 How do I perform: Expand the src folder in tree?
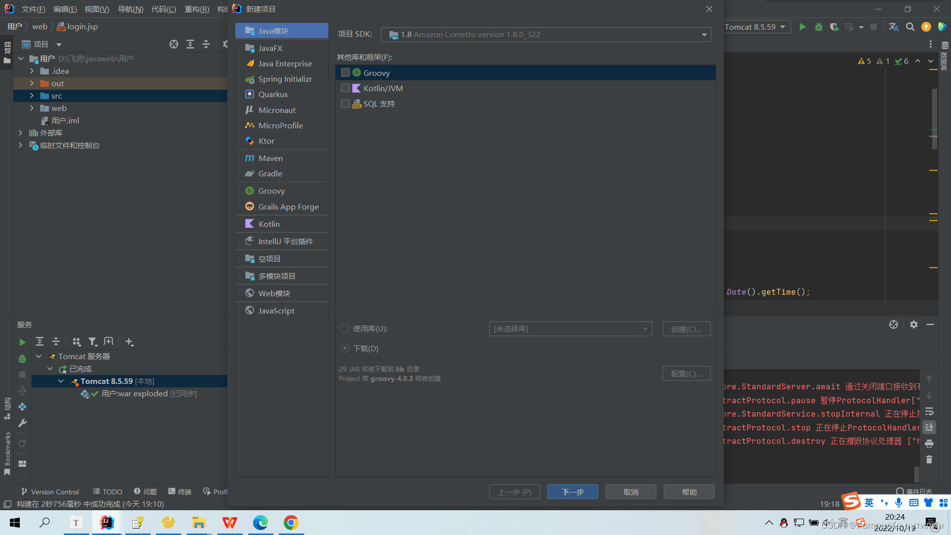click(32, 96)
